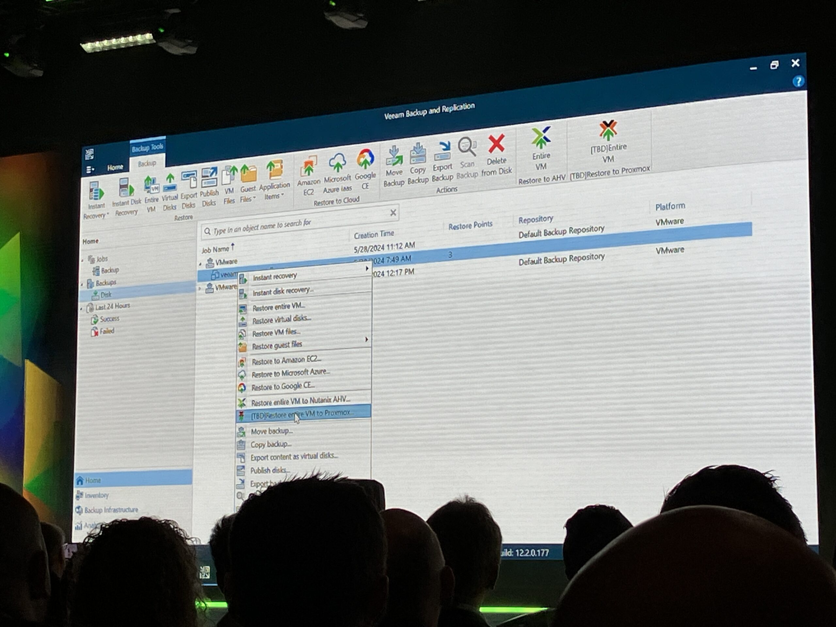836x627 pixels.
Task: Clear the search box with X
Action: [393, 212]
